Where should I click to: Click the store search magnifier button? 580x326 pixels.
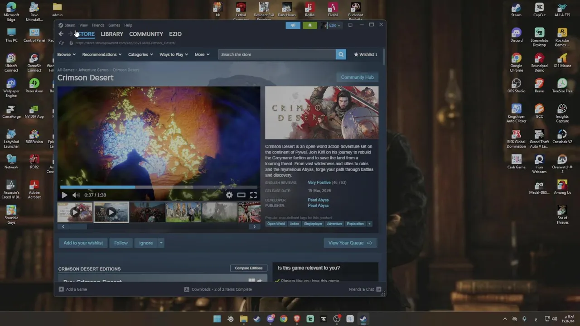pyautogui.click(x=341, y=54)
